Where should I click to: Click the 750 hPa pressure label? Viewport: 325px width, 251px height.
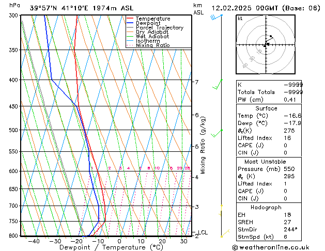14,222
